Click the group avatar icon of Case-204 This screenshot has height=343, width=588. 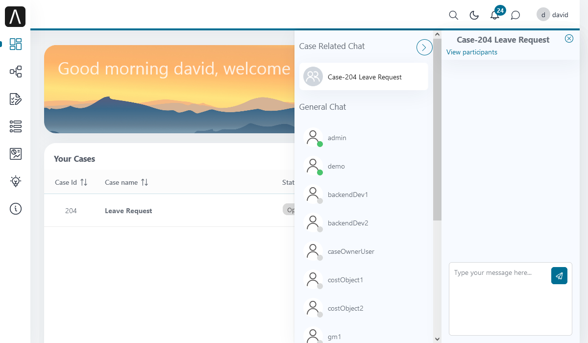pyautogui.click(x=313, y=76)
